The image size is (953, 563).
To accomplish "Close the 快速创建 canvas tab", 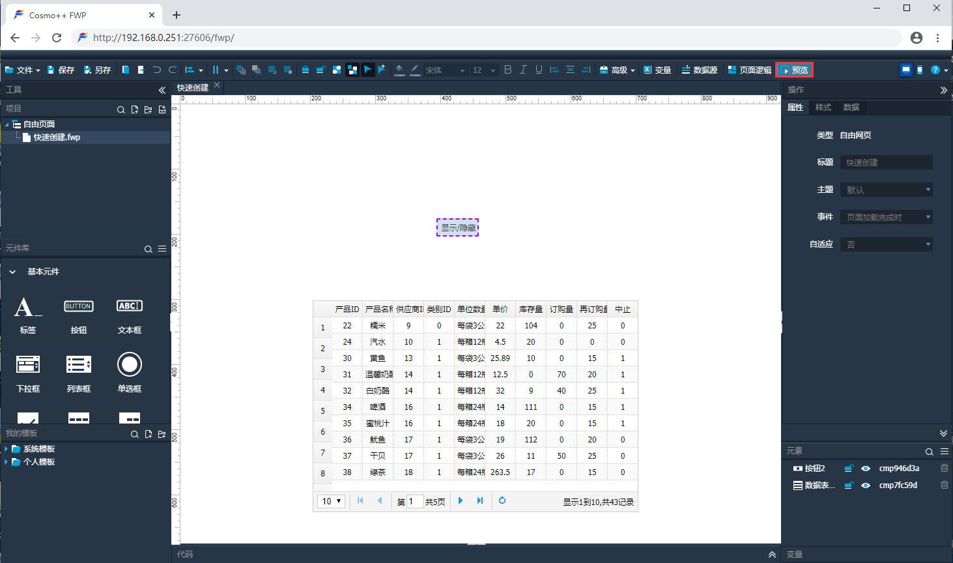I will [x=217, y=85].
